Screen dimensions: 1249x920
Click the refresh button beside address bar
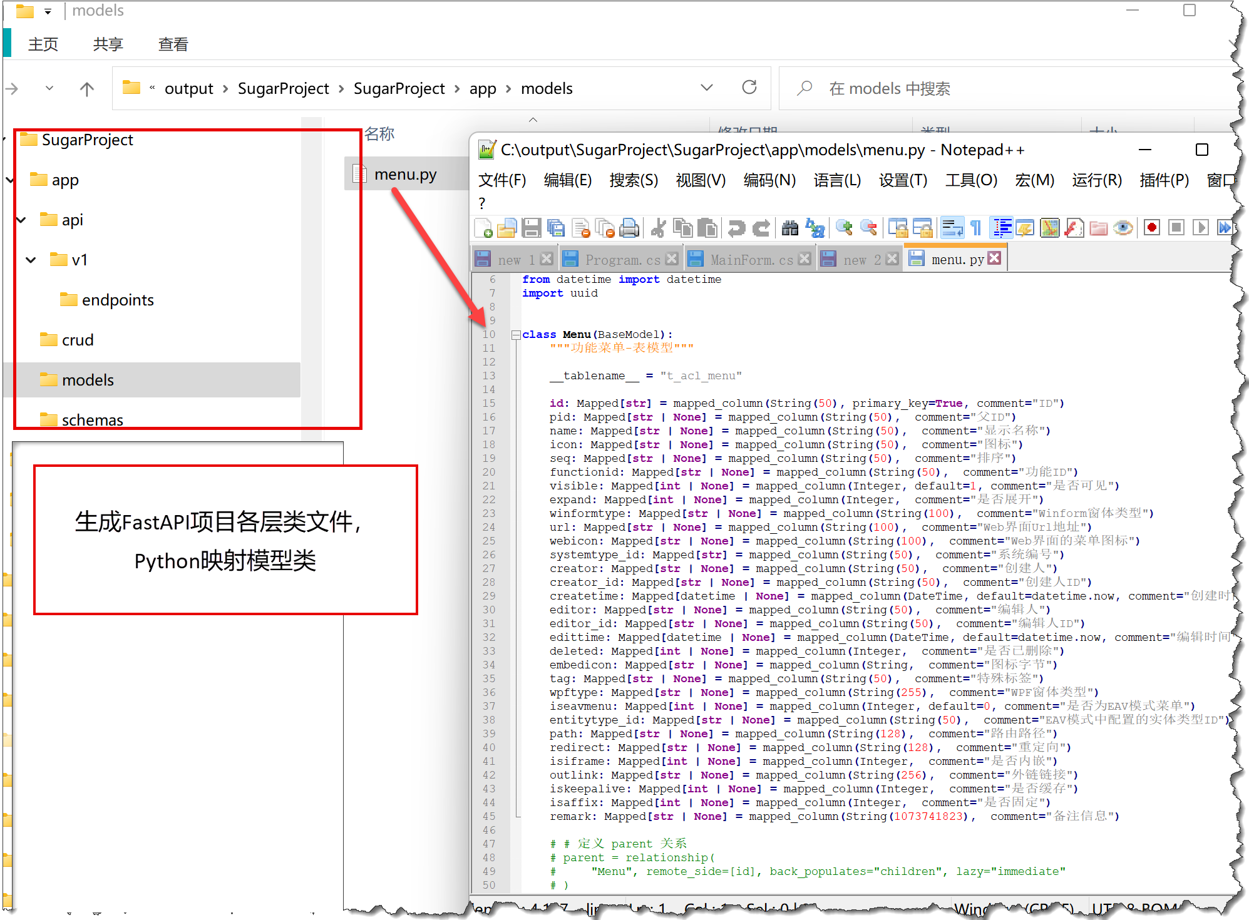[x=749, y=88]
